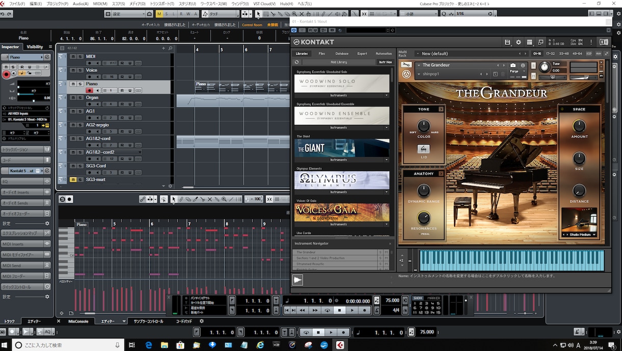Adjust the Space AMOUNT knob
The width and height of the screenshot is (622, 351).
[x=579, y=126]
